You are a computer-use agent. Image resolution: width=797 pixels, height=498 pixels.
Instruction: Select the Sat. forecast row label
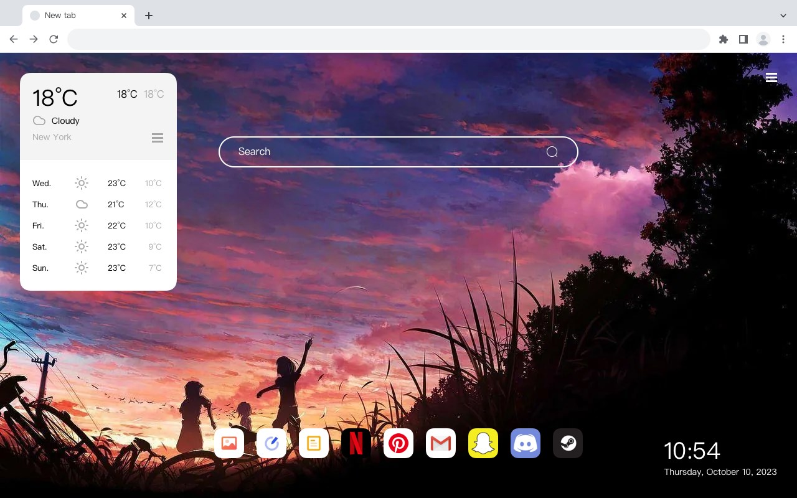[x=40, y=247]
